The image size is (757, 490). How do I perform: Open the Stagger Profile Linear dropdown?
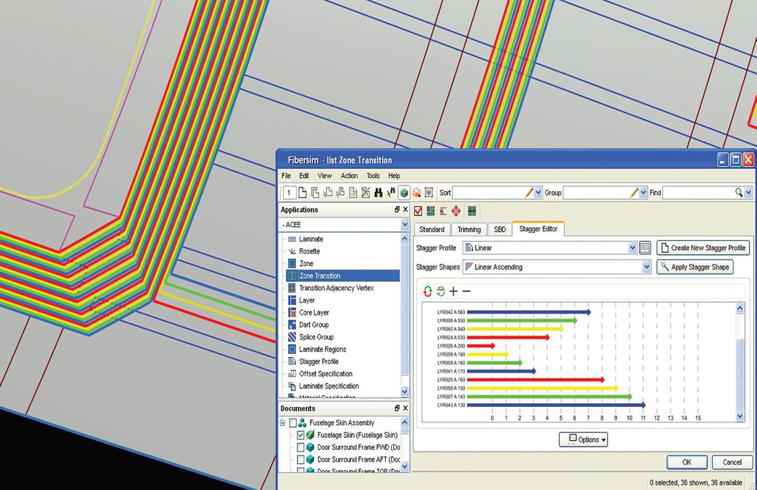click(632, 248)
